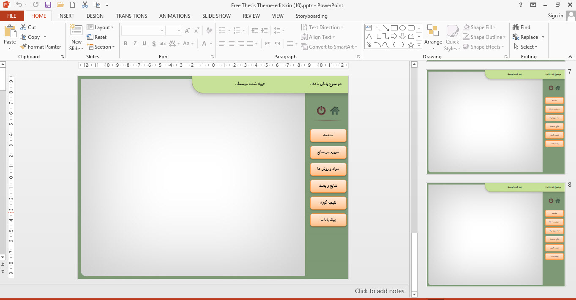576x300 pixels.
Task: Switch to the TRANSITIONS tab
Action: point(131,16)
